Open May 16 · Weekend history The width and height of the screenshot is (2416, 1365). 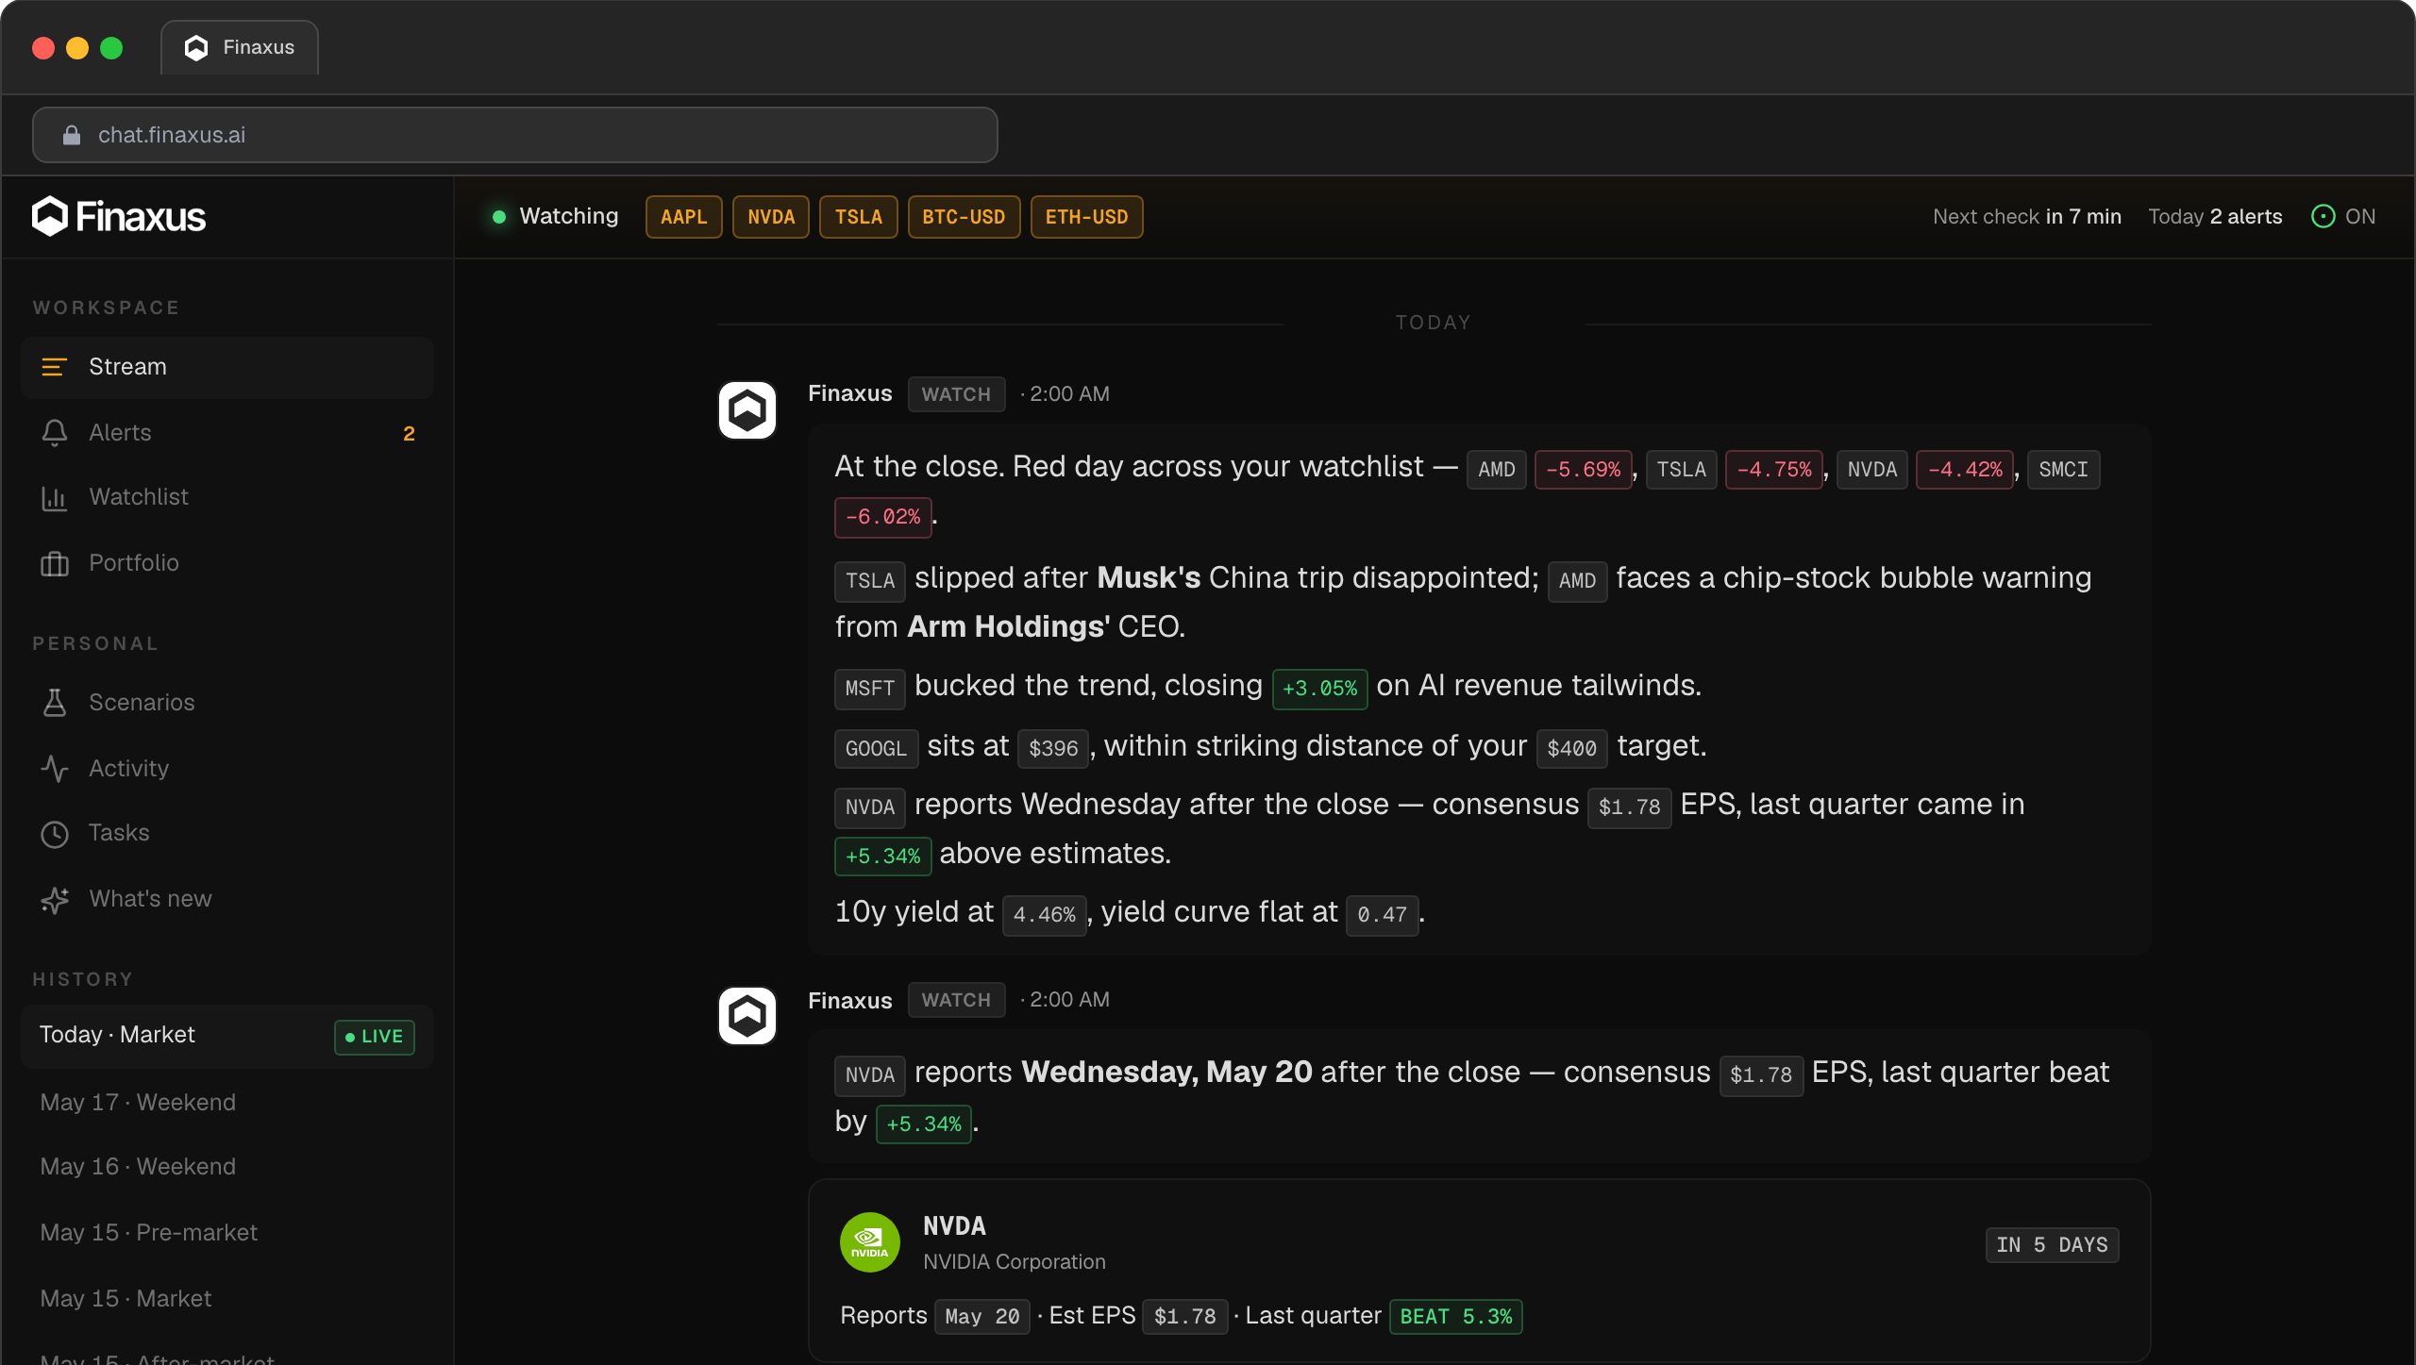[x=226, y=1167]
